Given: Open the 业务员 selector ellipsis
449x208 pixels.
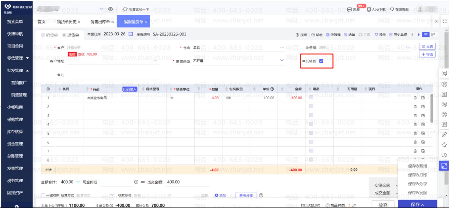Looking at the screenshot, I should point(408,48).
